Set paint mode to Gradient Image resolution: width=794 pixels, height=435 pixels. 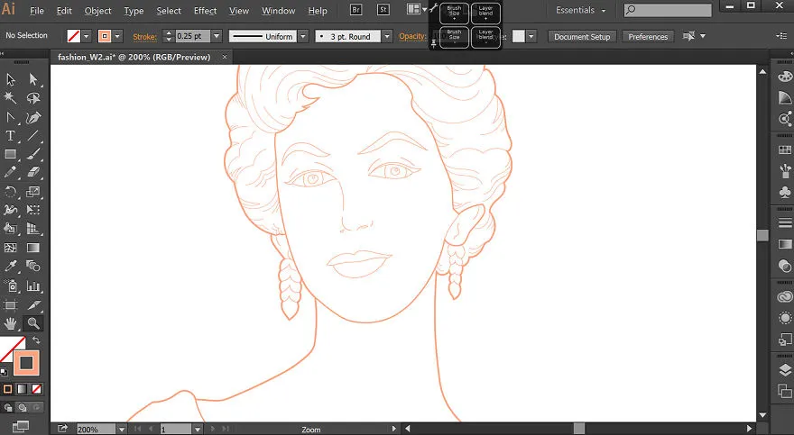tap(22, 389)
